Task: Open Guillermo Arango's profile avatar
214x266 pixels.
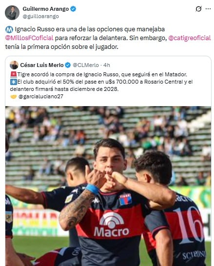Action: (x=12, y=13)
